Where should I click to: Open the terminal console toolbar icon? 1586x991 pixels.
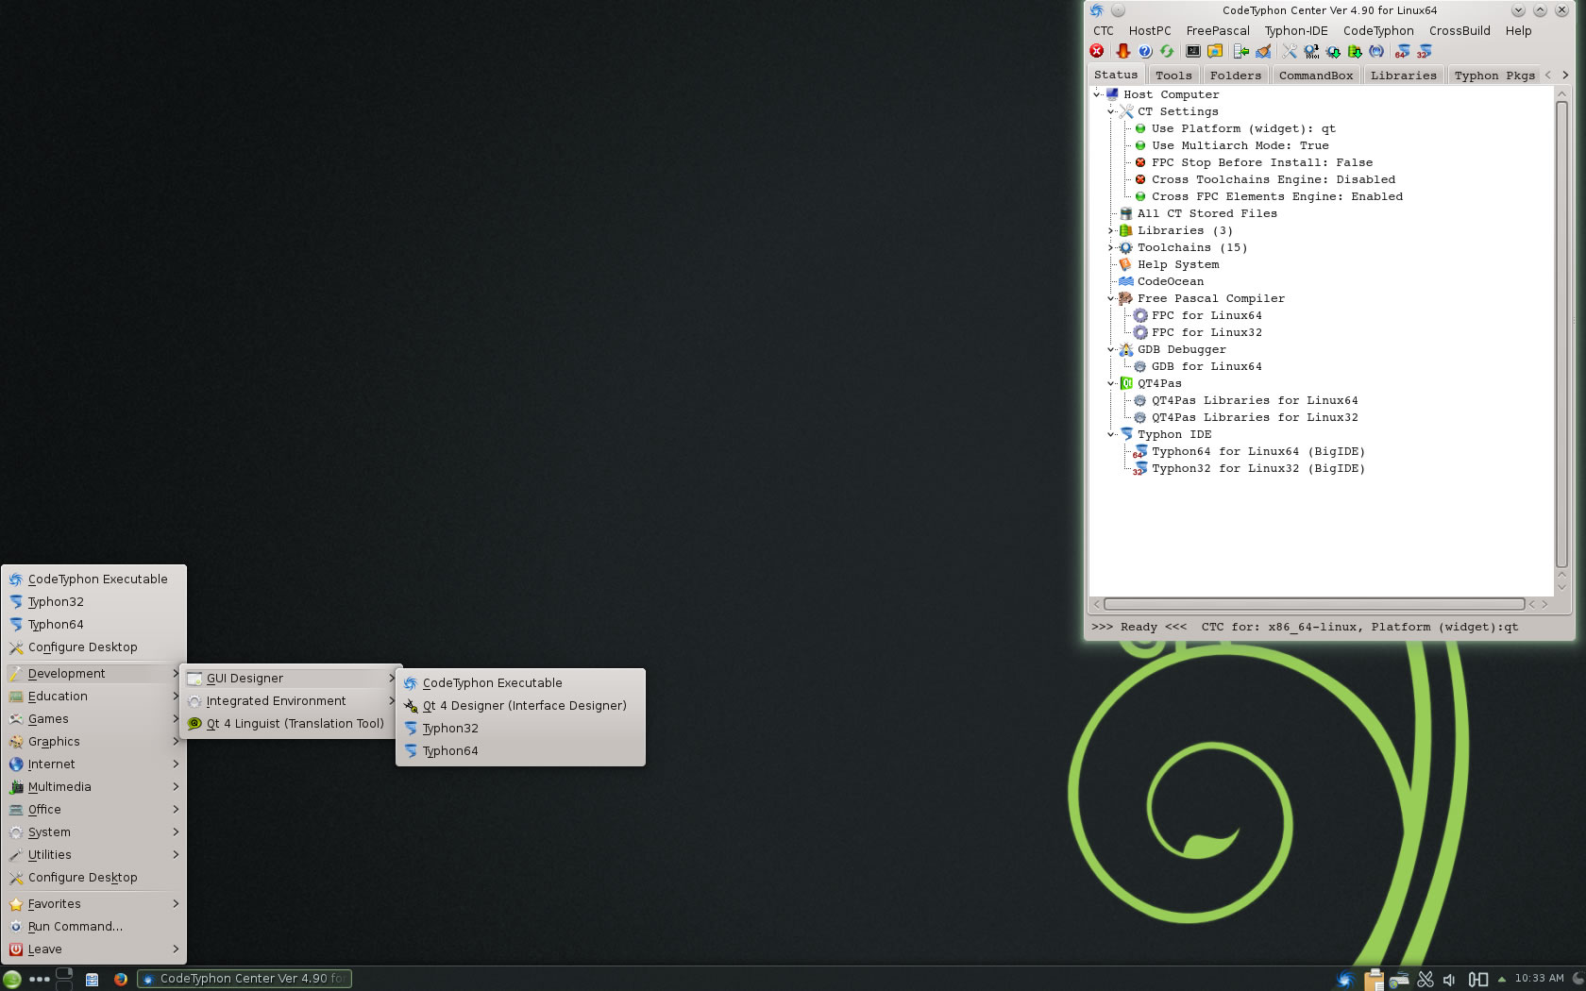[1193, 51]
